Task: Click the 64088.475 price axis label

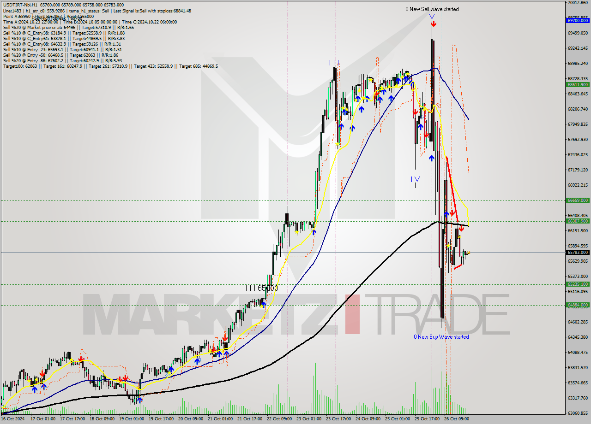Action: (x=578, y=353)
